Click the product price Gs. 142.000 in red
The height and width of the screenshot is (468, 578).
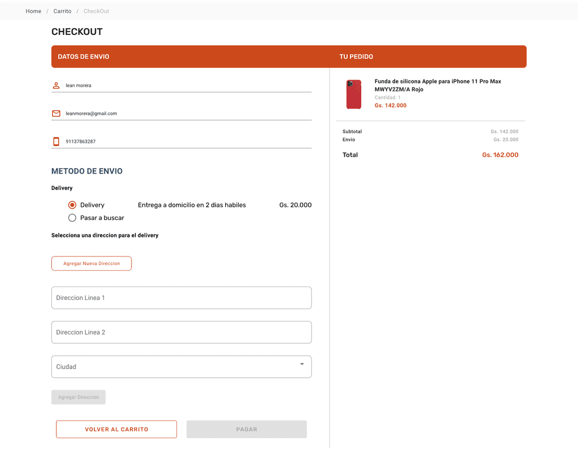(391, 105)
